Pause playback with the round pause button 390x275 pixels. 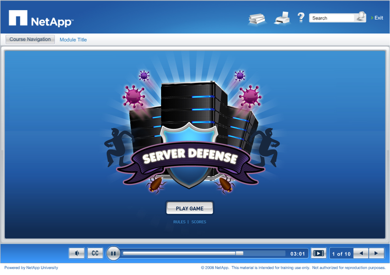point(113,253)
